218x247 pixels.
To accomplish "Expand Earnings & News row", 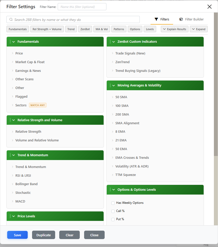I will [55, 71].
